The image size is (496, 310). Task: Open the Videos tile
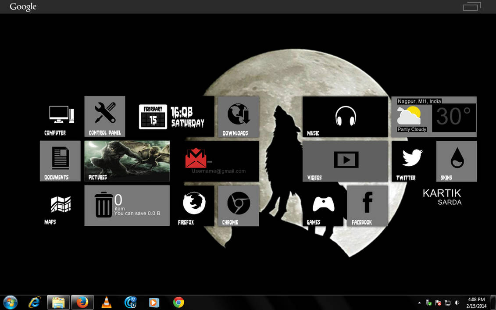pos(345,161)
